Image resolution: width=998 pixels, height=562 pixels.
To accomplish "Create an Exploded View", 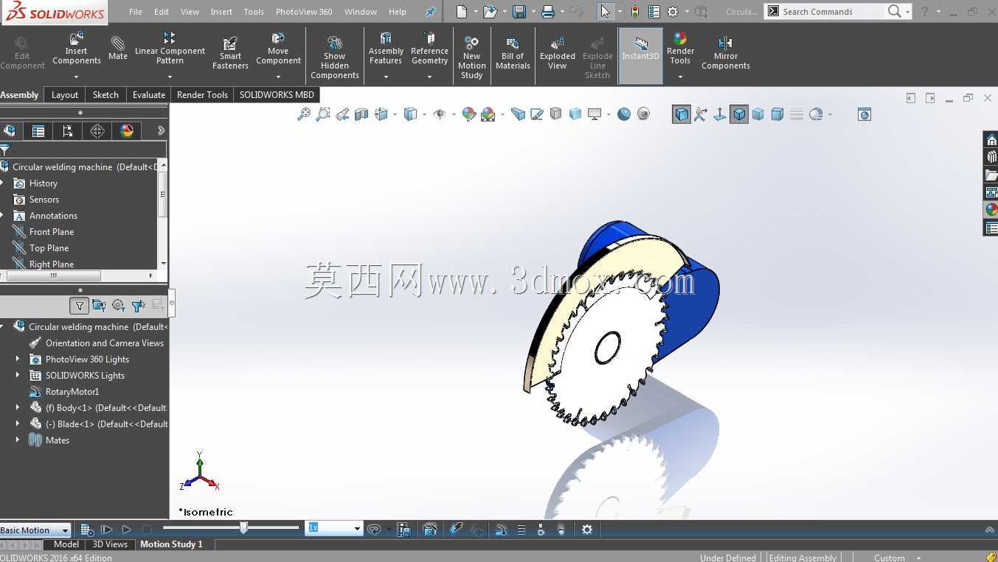I will click(x=558, y=53).
